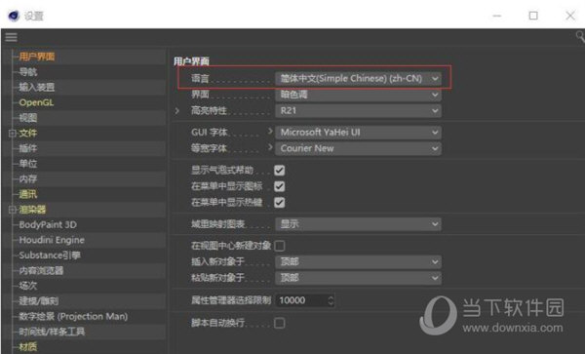Select 视图 in the category tree
Image resolution: width=585 pixels, height=354 pixels.
tap(28, 118)
